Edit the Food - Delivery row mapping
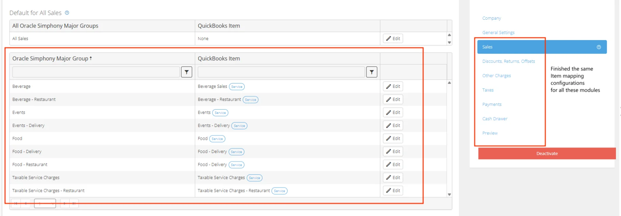Image resolution: width=621 pixels, height=216 pixels. [393, 152]
